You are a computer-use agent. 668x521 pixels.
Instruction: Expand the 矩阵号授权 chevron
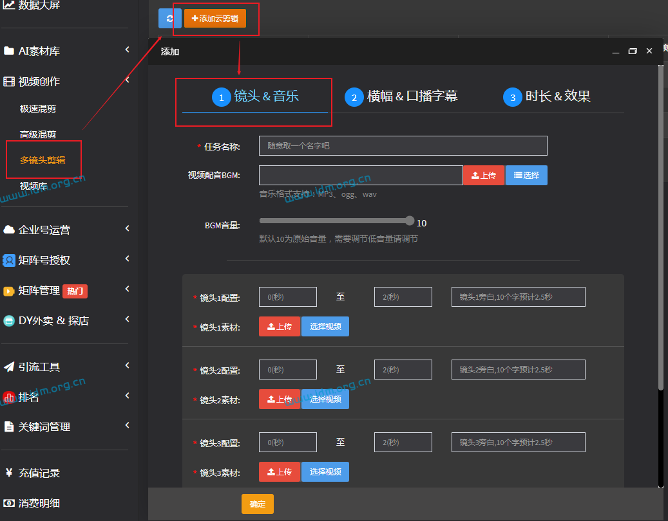coord(128,259)
